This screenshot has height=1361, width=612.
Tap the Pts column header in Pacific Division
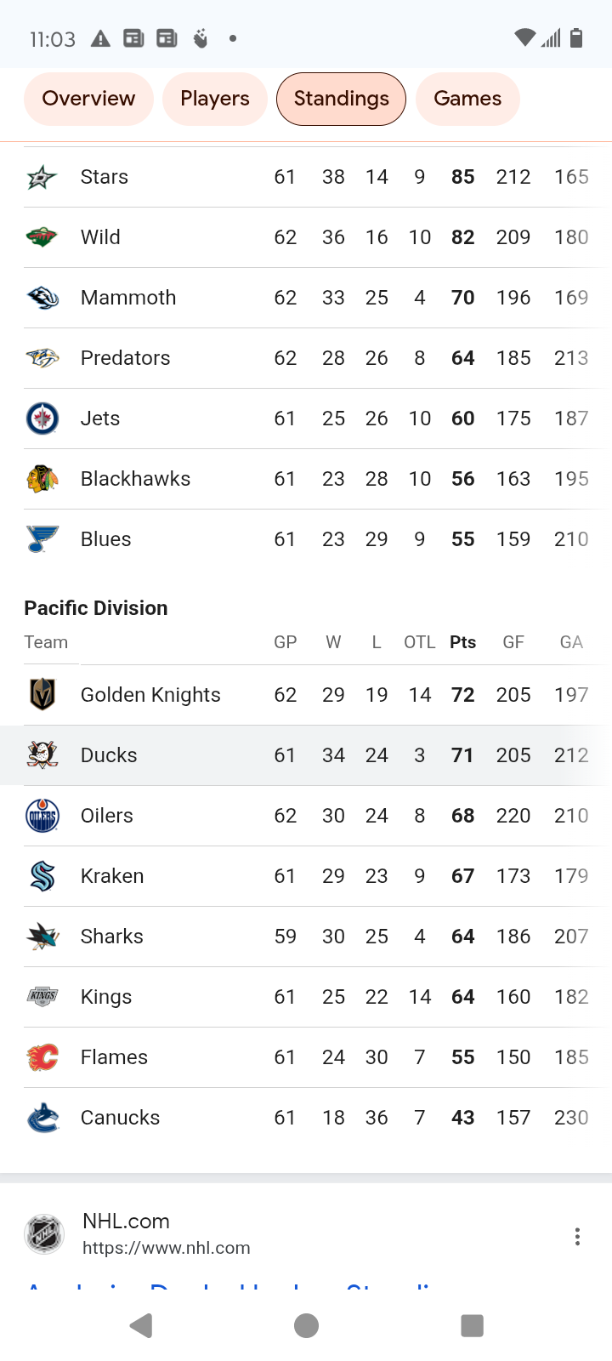462,642
